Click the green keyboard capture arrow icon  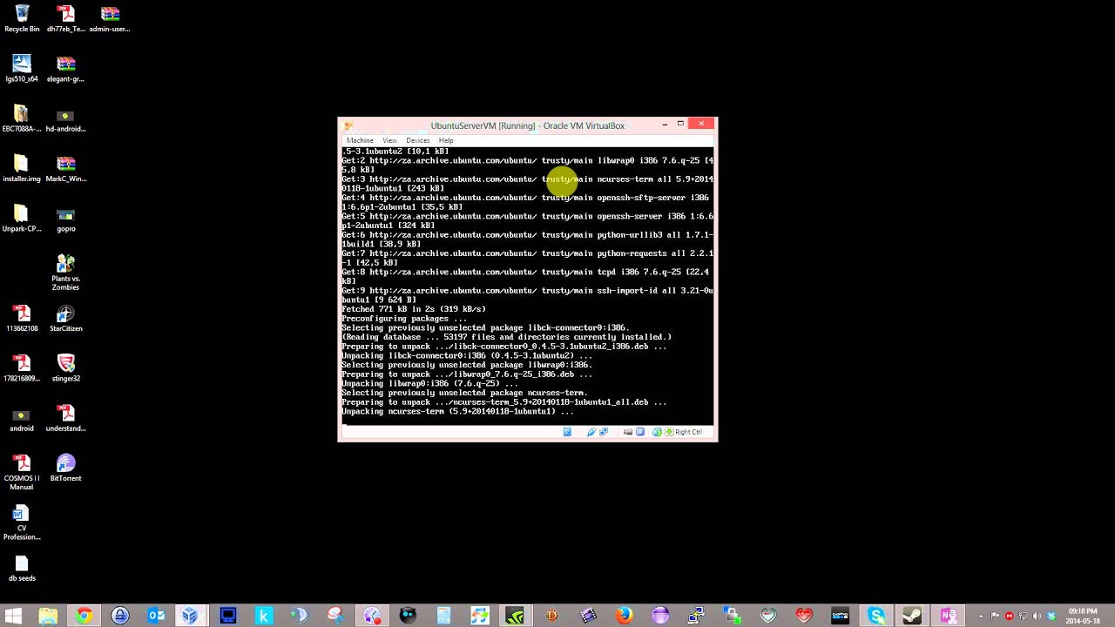coord(669,432)
